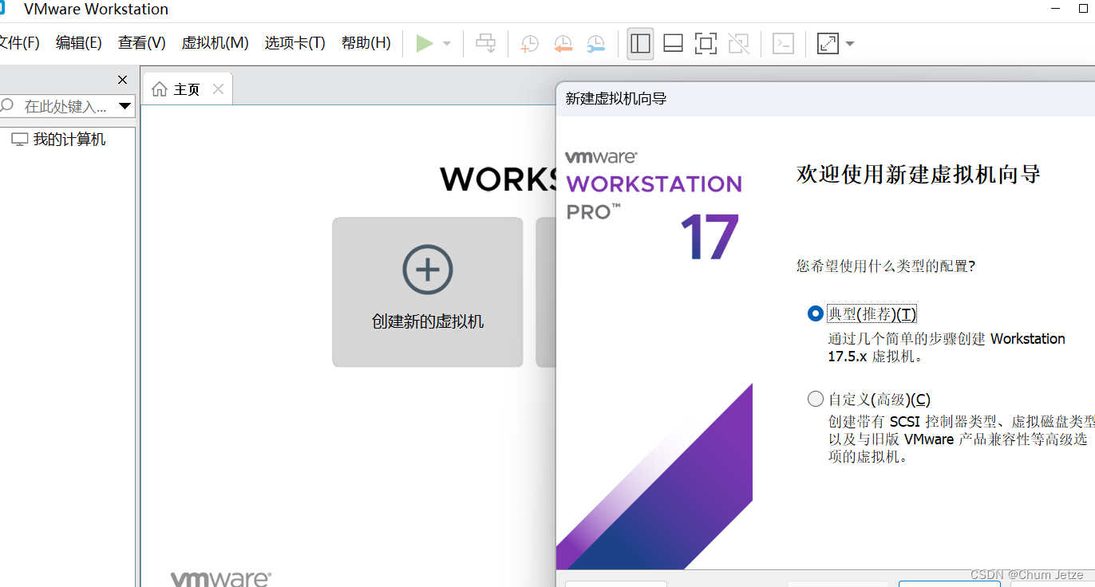
Task: Enter full screen mode icon
Action: [706, 43]
